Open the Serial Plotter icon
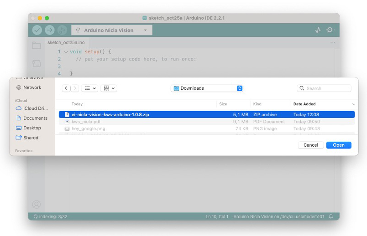The width and height of the screenshot is (367, 236). (x=318, y=30)
